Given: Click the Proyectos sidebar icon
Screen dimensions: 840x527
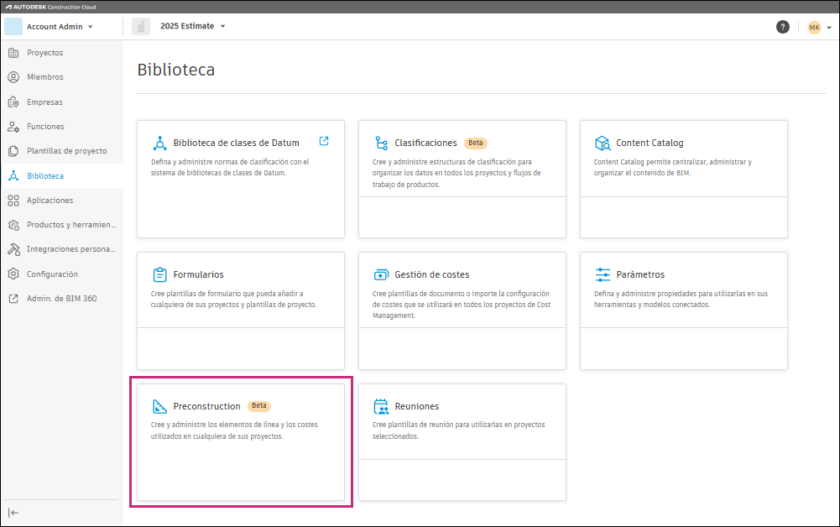Looking at the screenshot, I should [13, 53].
